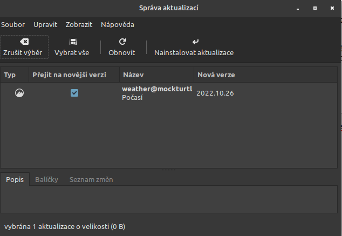This screenshot has height=236, width=342.
Task: Click the Nainstalovat aktualizace install icon
Action: [194, 42]
